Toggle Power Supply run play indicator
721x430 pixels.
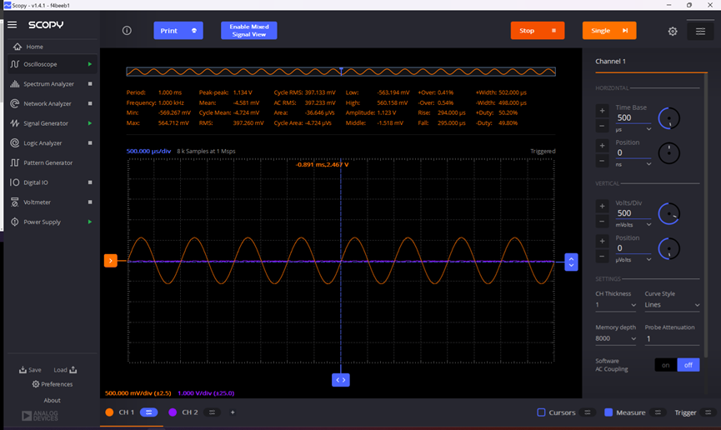(90, 222)
